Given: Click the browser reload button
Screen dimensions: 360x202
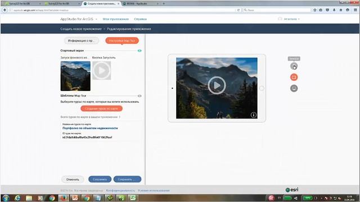Looking at the screenshot, I should (238, 10).
